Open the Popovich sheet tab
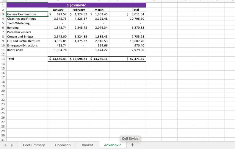The height and width of the screenshot is (149, 235). (63, 145)
